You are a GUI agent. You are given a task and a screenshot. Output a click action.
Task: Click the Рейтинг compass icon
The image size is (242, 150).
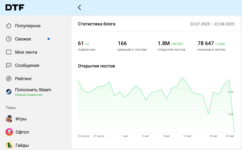point(9,79)
